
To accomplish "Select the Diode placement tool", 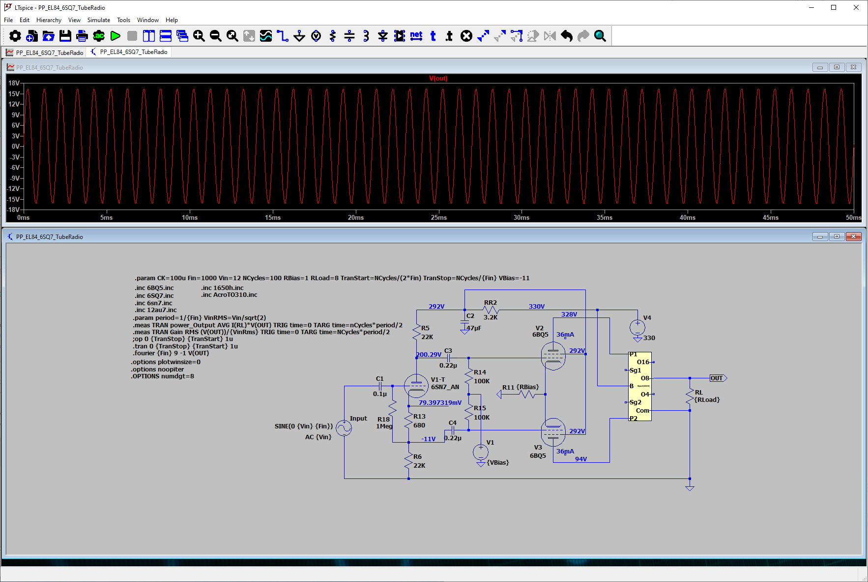I will pos(383,36).
